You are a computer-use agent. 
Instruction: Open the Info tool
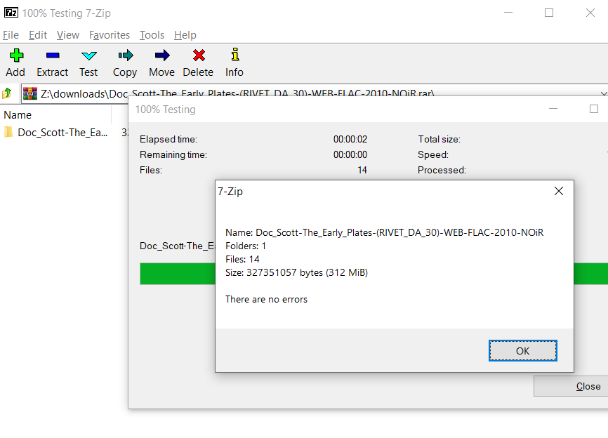234,55
